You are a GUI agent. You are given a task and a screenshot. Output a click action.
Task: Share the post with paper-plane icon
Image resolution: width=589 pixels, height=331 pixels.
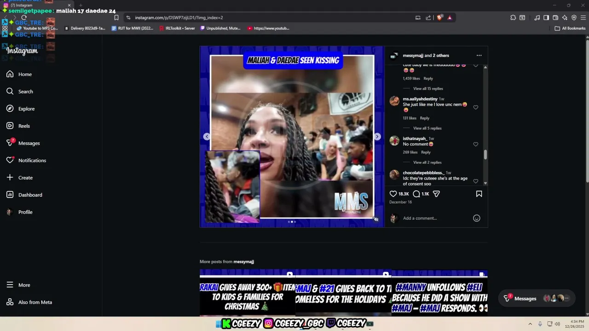tap(436, 194)
